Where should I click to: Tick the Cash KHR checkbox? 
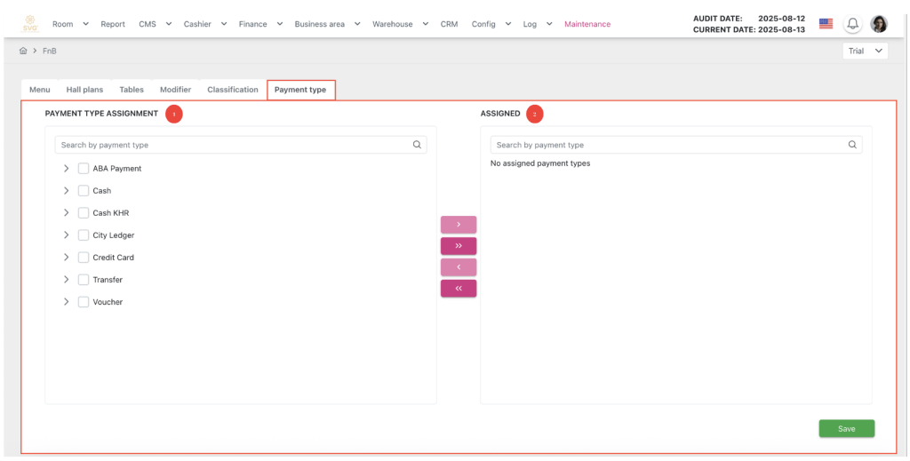(x=84, y=213)
